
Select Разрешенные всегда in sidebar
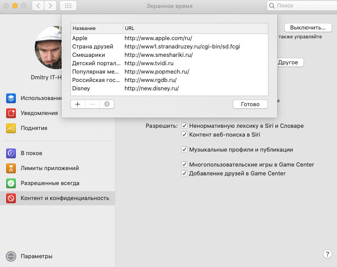pos(57,183)
